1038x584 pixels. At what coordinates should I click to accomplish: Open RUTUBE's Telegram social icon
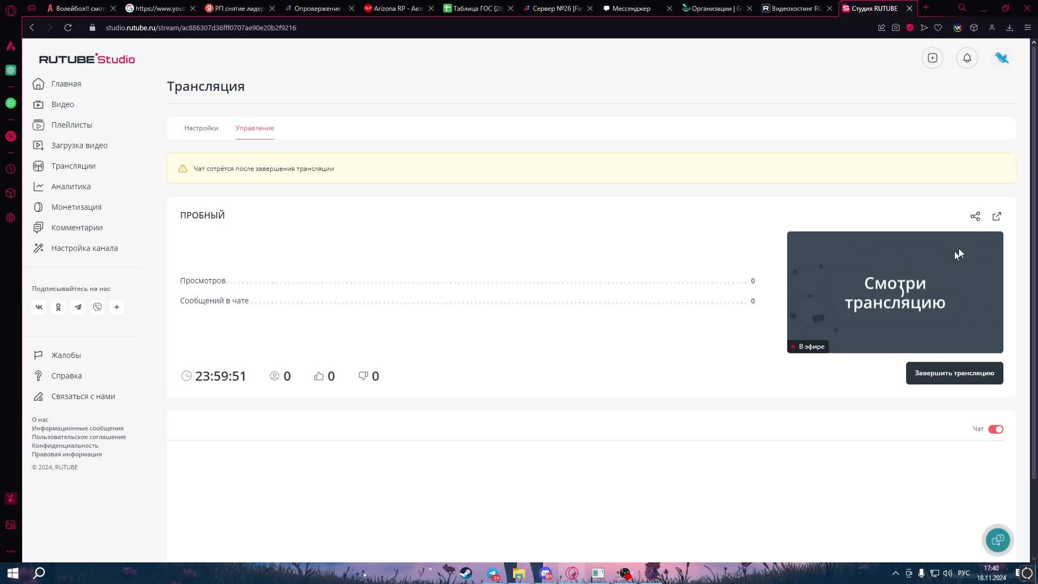click(78, 307)
